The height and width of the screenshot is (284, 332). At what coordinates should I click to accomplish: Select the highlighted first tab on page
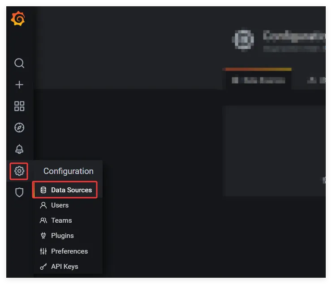tap(258, 81)
